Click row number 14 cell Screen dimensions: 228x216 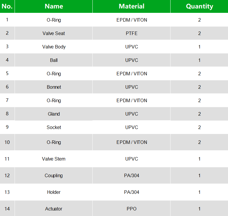7,209
